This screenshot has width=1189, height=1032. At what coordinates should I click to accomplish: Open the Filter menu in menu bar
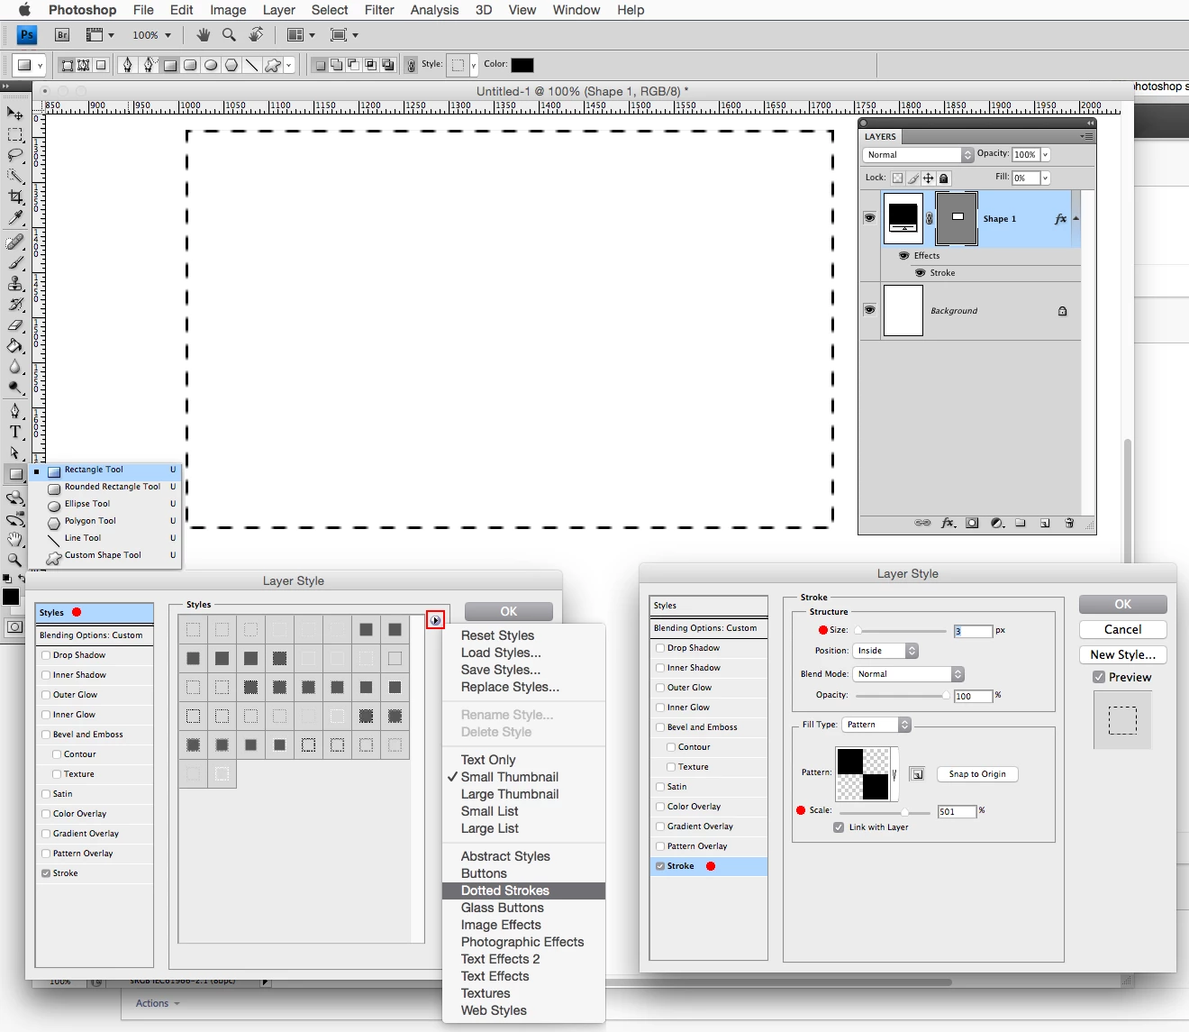[379, 10]
